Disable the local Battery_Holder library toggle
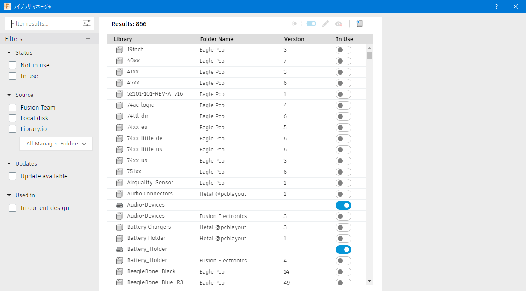Image resolution: width=526 pixels, height=291 pixels. click(343, 250)
